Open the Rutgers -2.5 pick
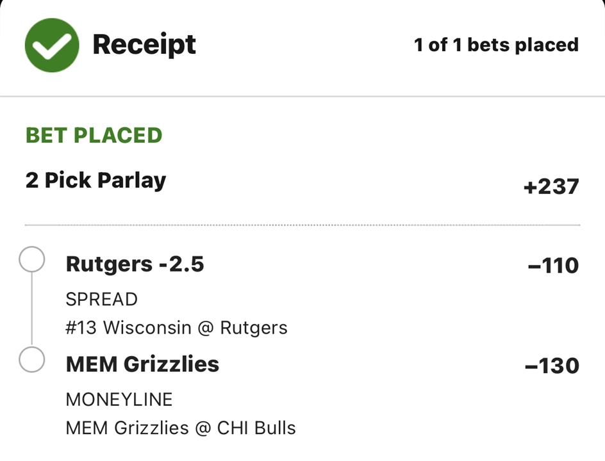This screenshot has width=605, height=461. click(x=135, y=264)
